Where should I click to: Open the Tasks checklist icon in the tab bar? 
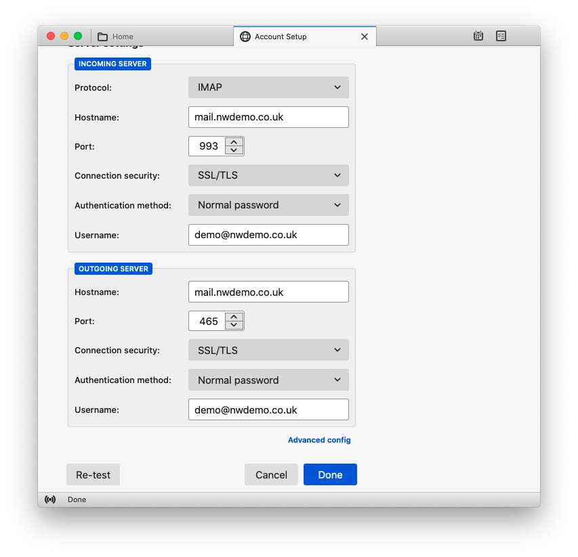[x=501, y=36]
